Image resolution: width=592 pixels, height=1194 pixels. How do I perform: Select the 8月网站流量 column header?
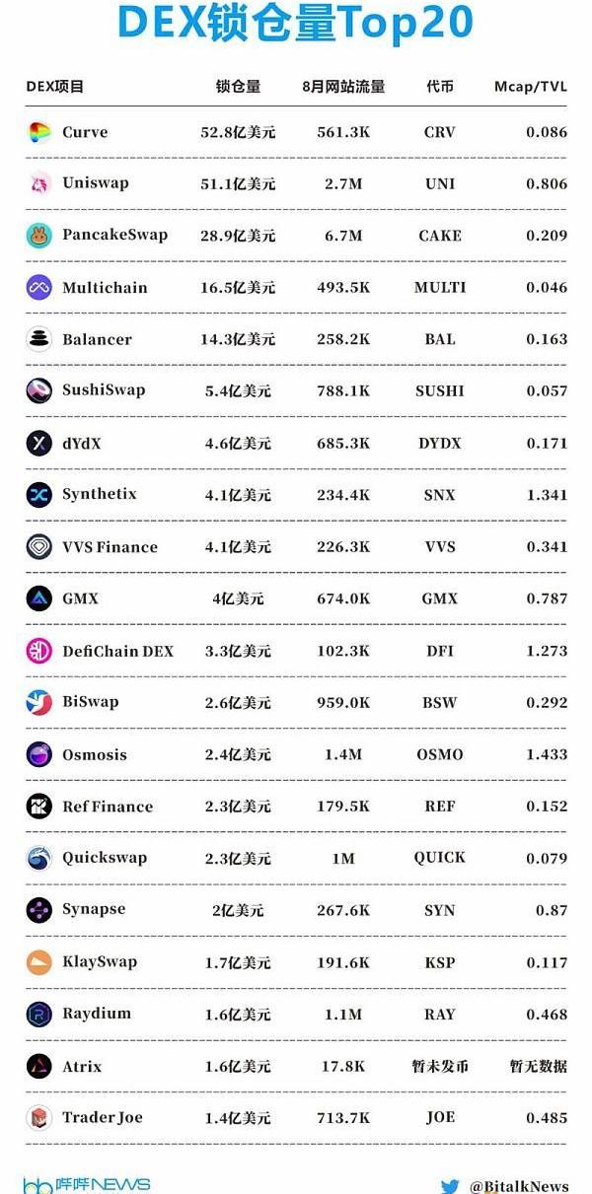coord(343,86)
